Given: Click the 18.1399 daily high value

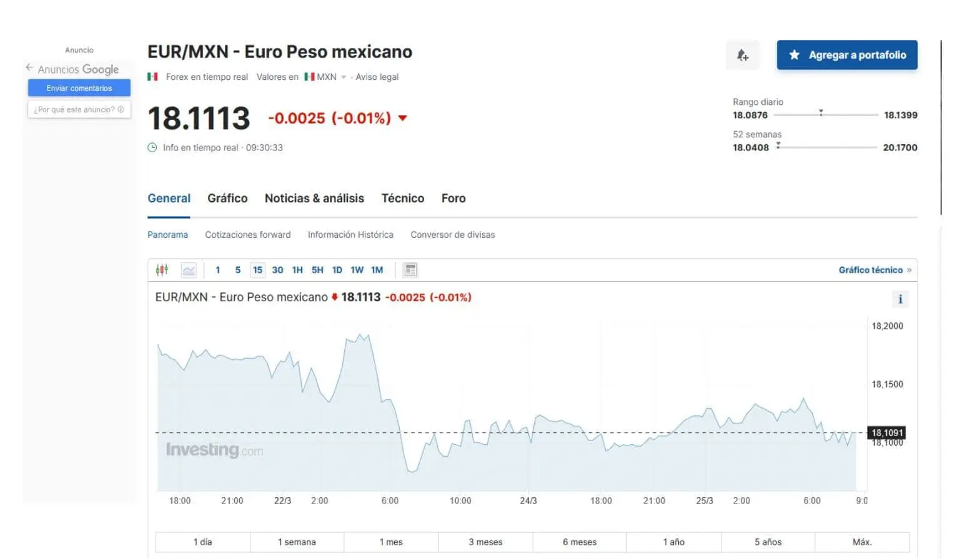Looking at the screenshot, I should click(901, 115).
